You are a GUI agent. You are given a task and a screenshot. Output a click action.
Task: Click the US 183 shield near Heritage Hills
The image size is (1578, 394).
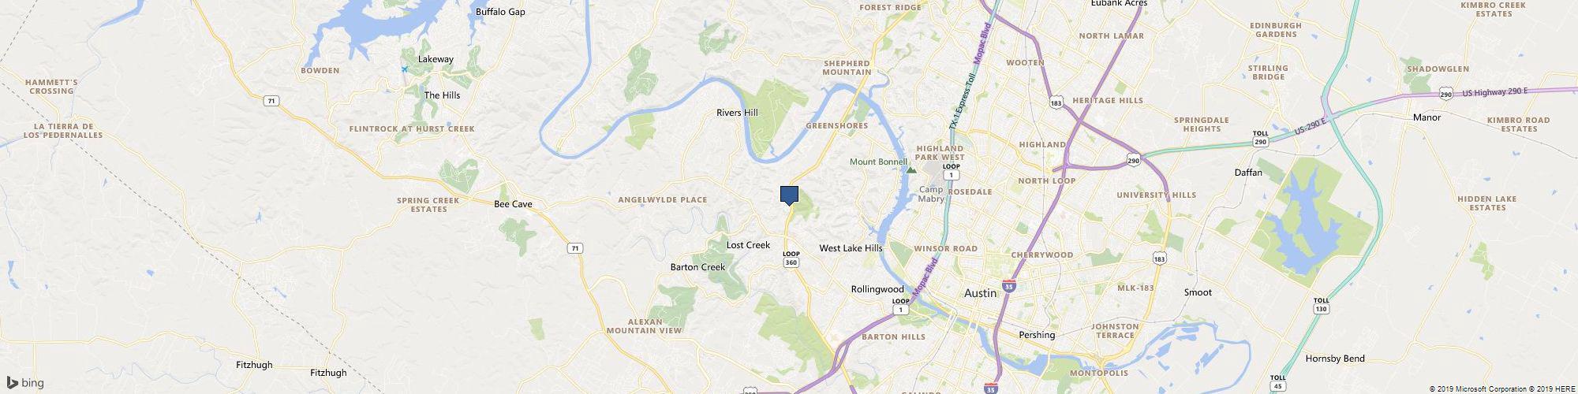click(x=1056, y=102)
